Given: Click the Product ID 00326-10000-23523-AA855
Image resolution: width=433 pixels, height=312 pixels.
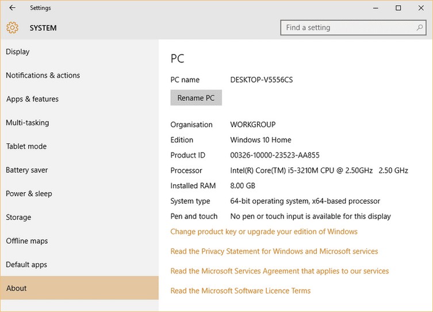Looking at the screenshot, I should click(x=275, y=155).
